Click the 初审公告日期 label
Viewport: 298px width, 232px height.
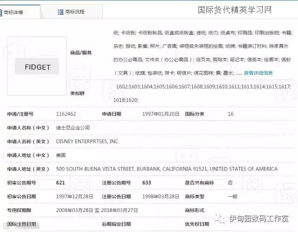[21, 197]
